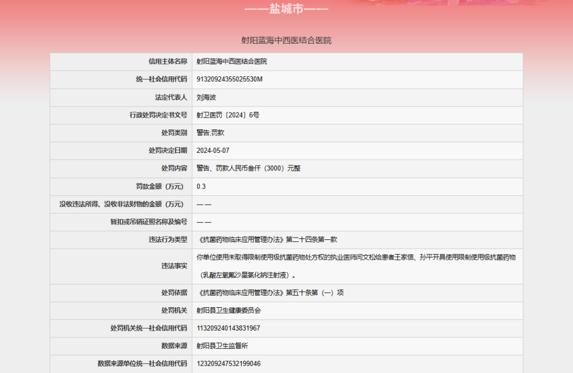This screenshot has height=373, width=573.
Task: Select the name 刘海波
Action: (x=206, y=97)
